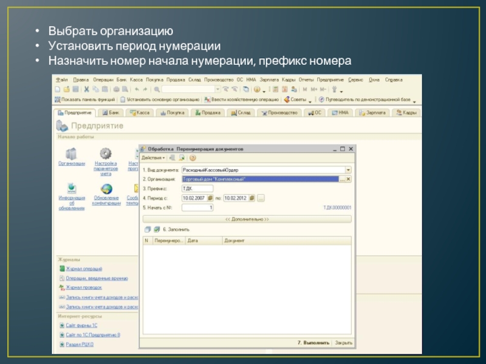Click the Copy toolbar icon
The image size is (486, 364).
point(96,89)
